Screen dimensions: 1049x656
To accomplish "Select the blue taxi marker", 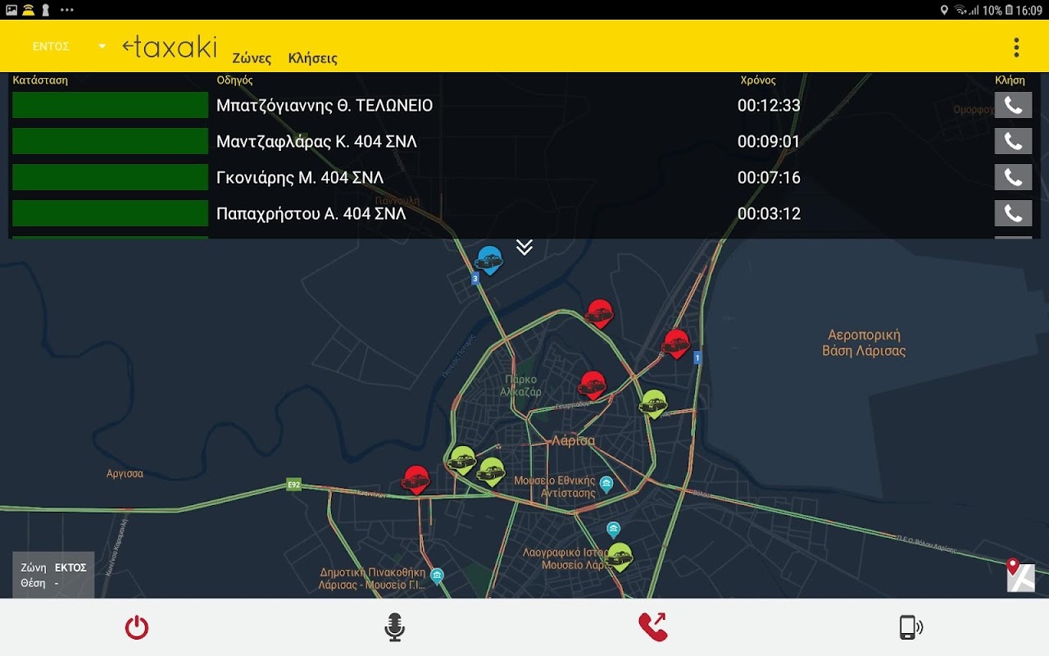I will [x=488, y=260].
